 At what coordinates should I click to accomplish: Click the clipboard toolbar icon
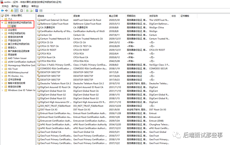pyautogui.click(x=22, y=11)
